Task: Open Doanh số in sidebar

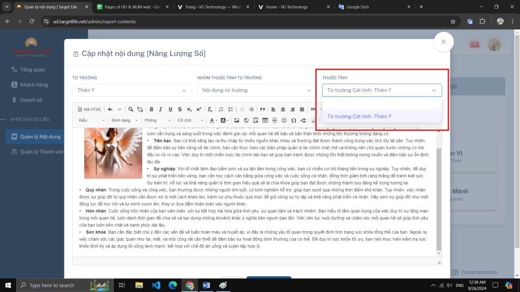Action: (x=31, y=100)
